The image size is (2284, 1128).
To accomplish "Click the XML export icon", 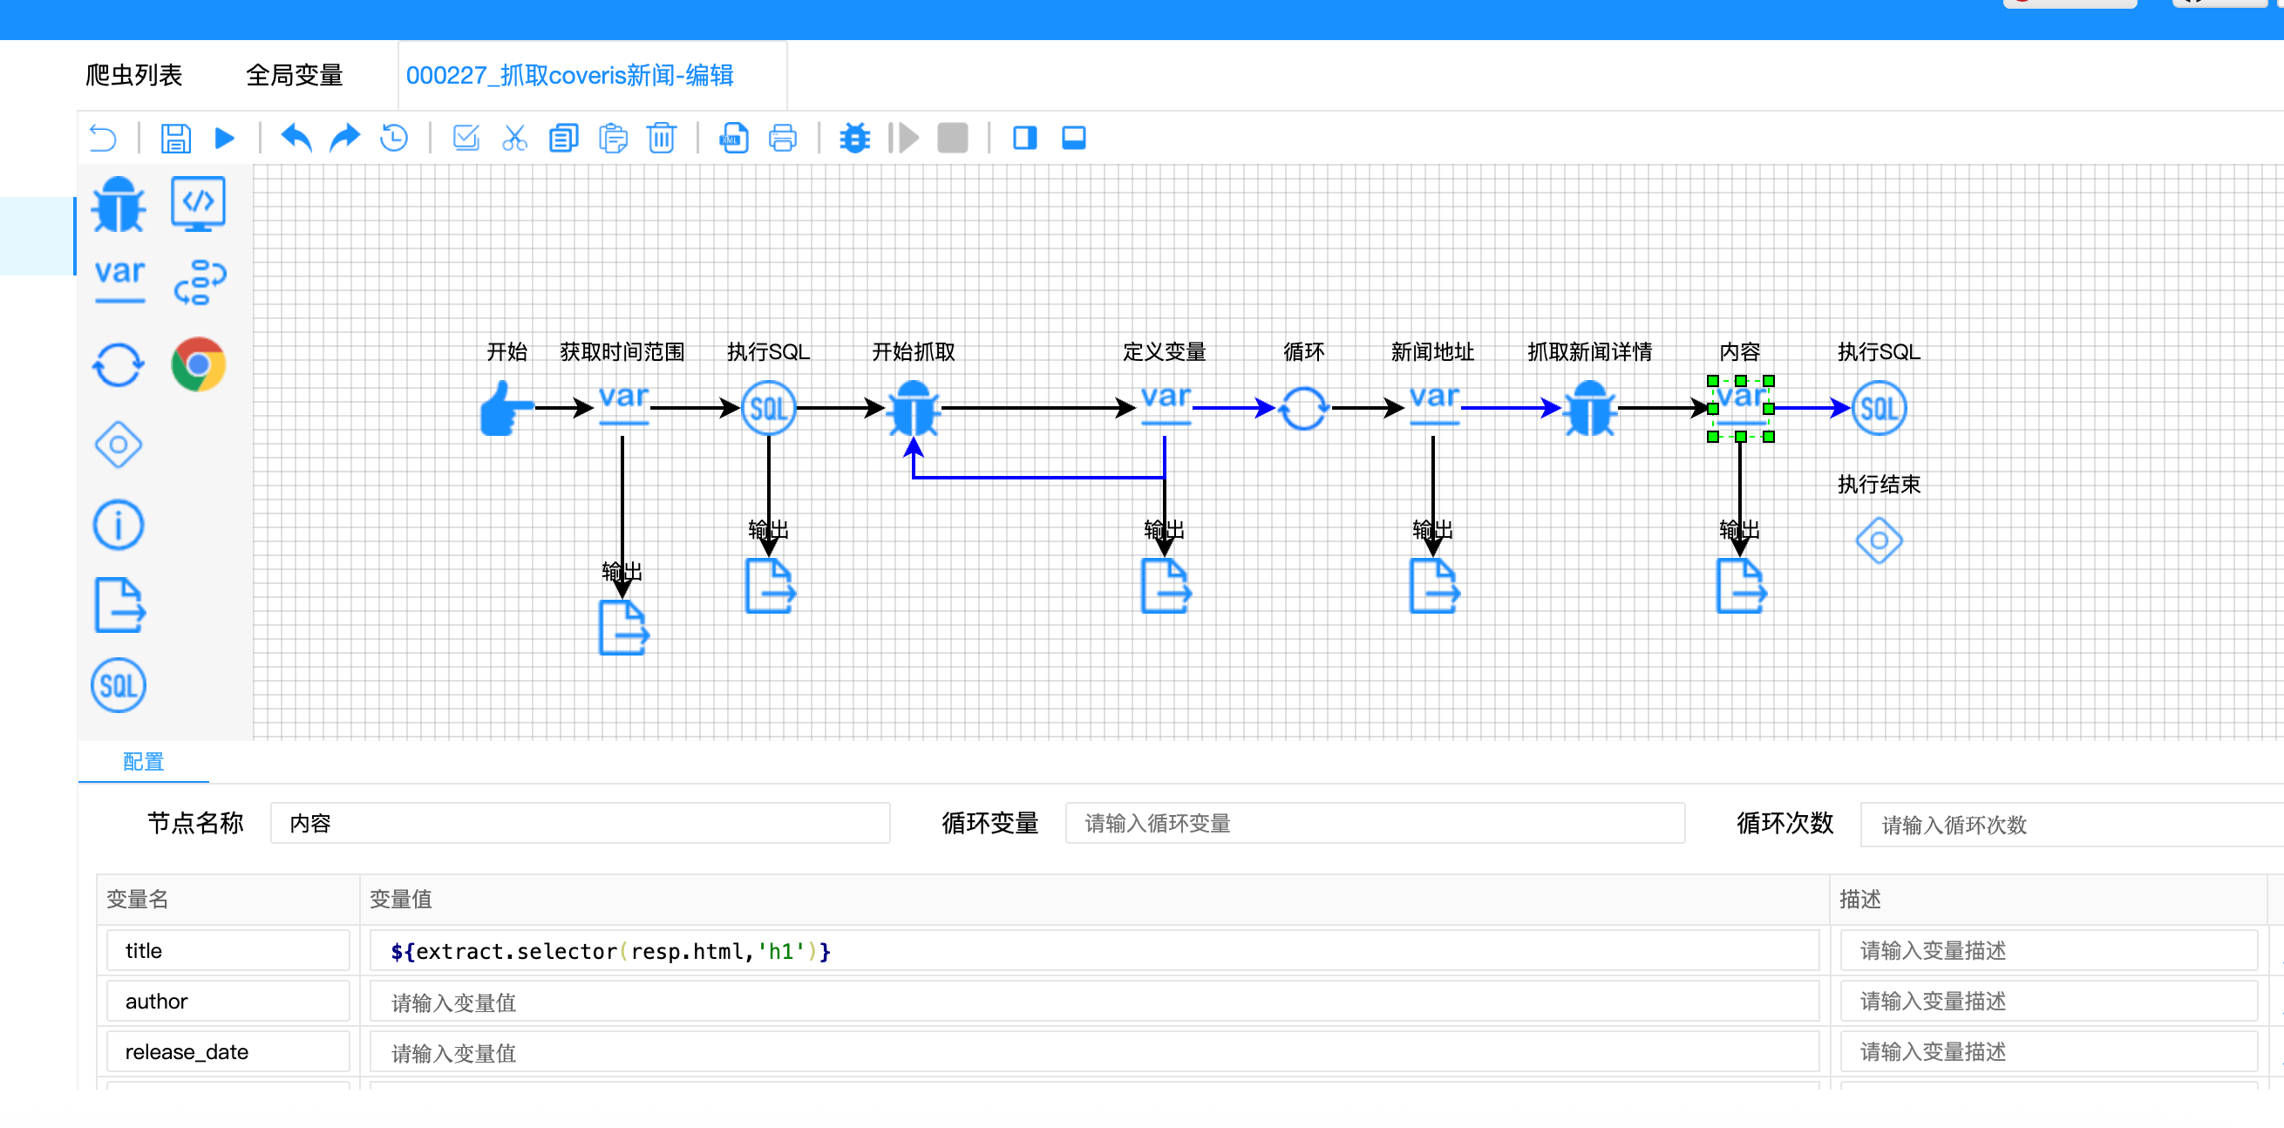I will click(734, 139).
